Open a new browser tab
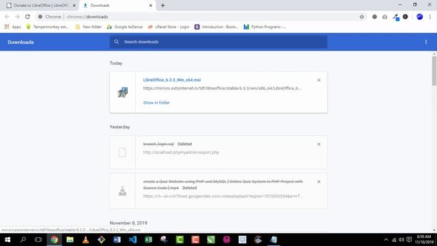Screen dimensions: 437x246 (x=163, y=5)
